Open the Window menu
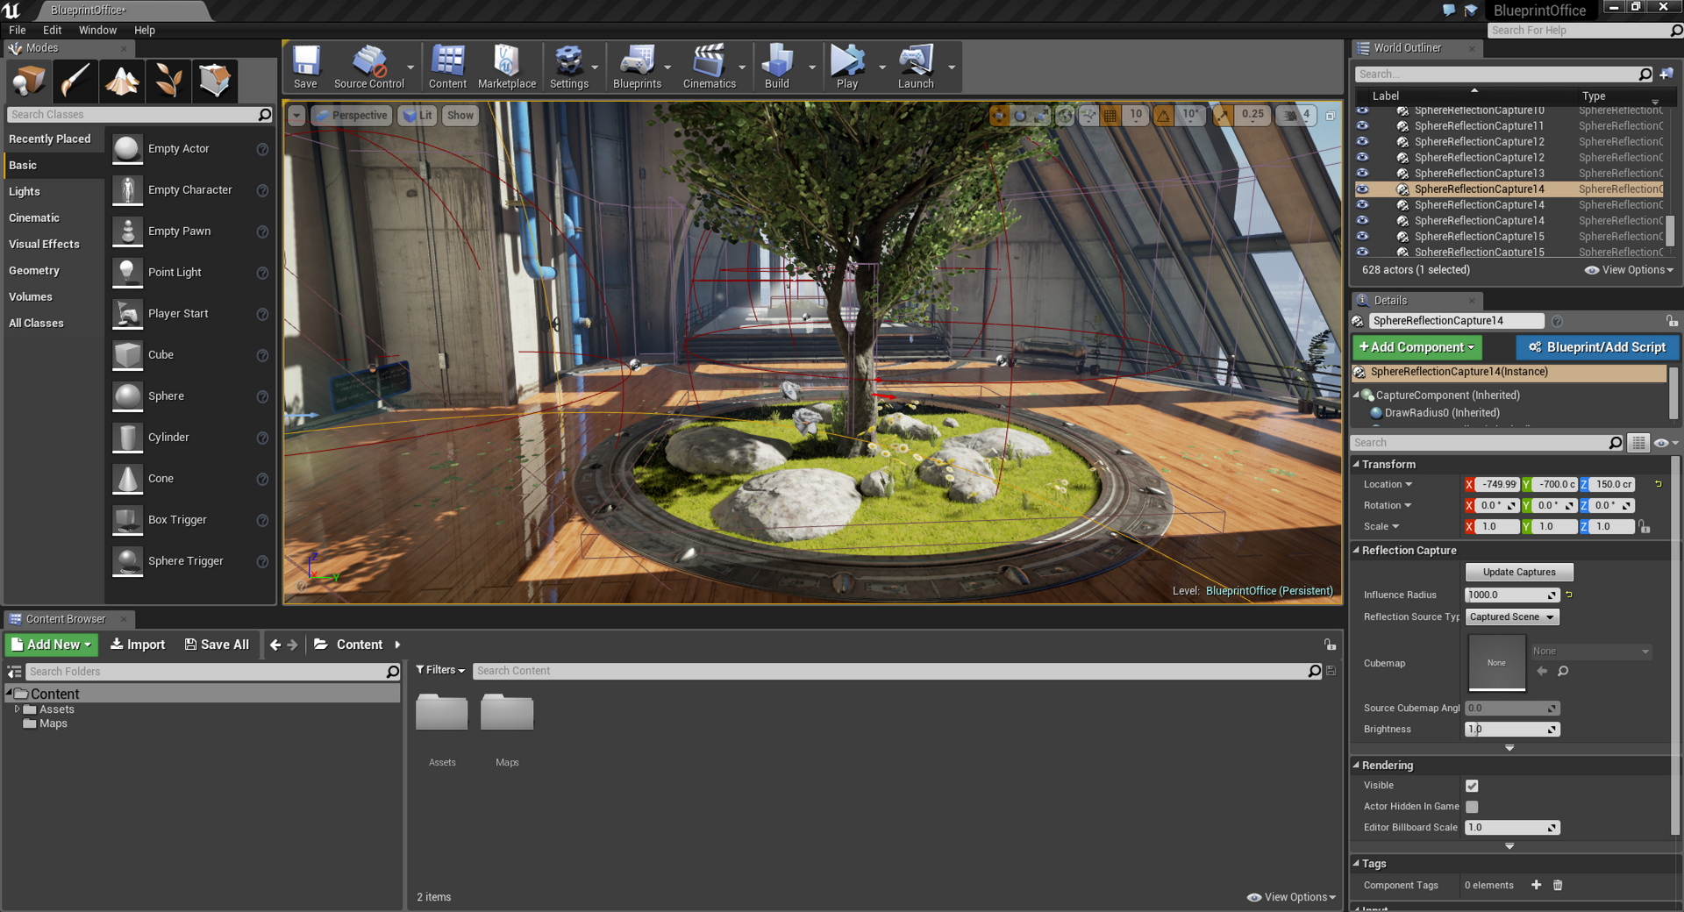Image resolution: width=1684 pixels, height=912 pixels. (x=97, y=30)
